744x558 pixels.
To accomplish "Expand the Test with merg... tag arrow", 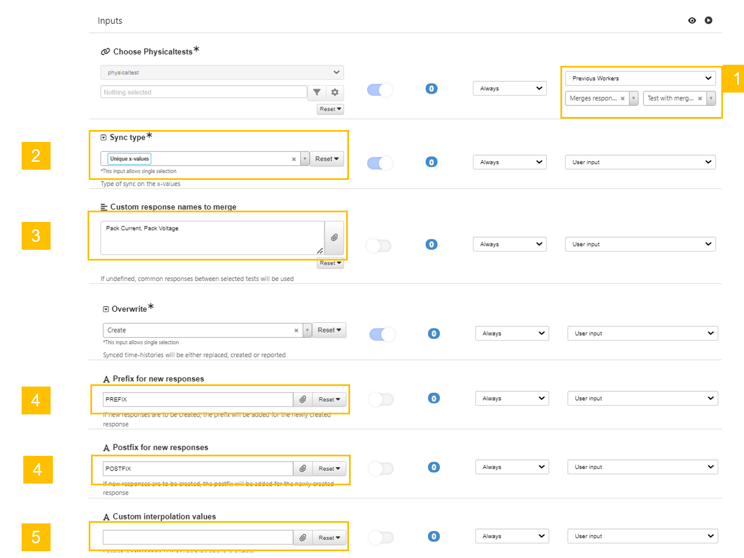I will tap(711, 98).
